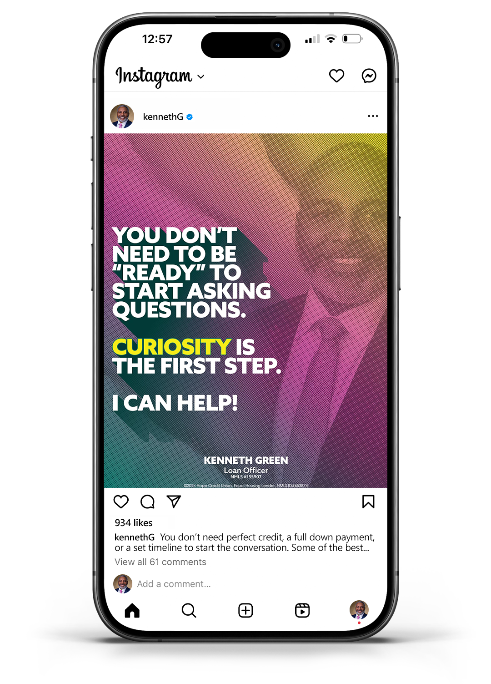Open the Messenger direct messages icon

click(369, 76)
